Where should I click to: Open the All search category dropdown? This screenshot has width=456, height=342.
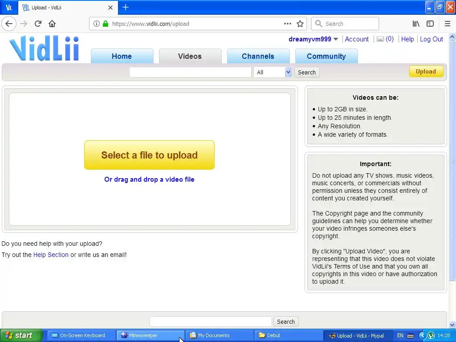pyautogui.click(x=273, y=72)
